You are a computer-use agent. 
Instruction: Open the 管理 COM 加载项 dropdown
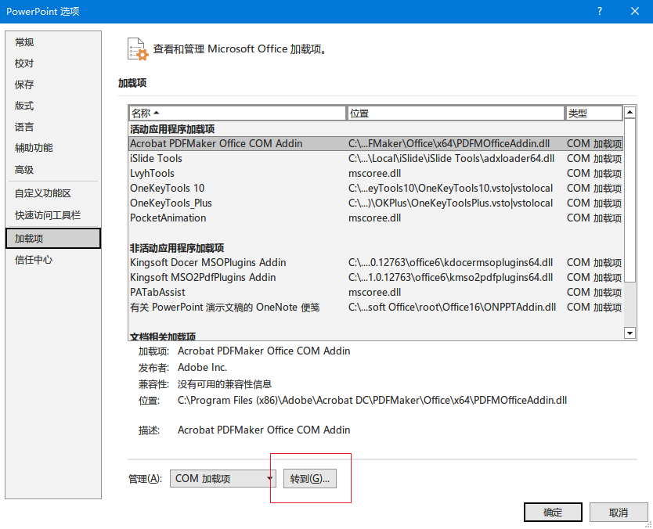pos(223,479)
